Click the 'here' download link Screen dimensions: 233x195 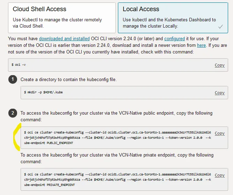[x=201, y=45]
